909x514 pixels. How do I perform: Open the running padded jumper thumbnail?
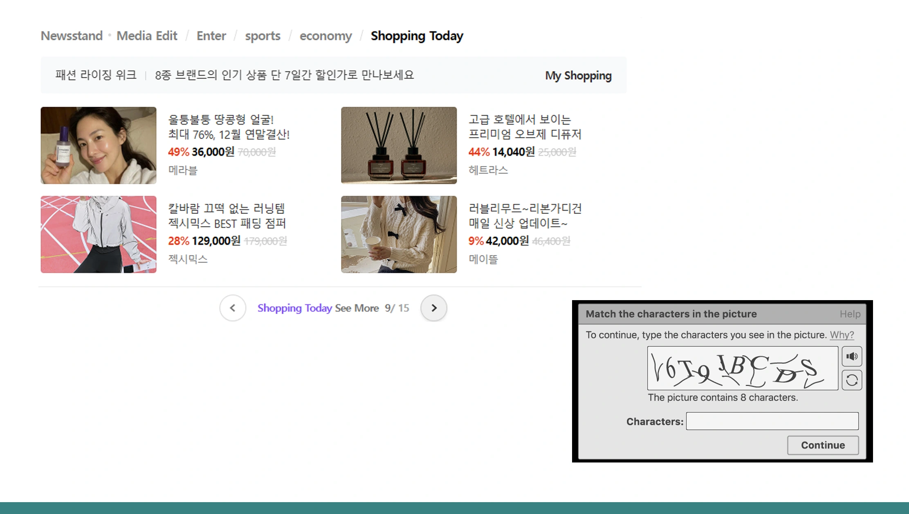[98, 234]
